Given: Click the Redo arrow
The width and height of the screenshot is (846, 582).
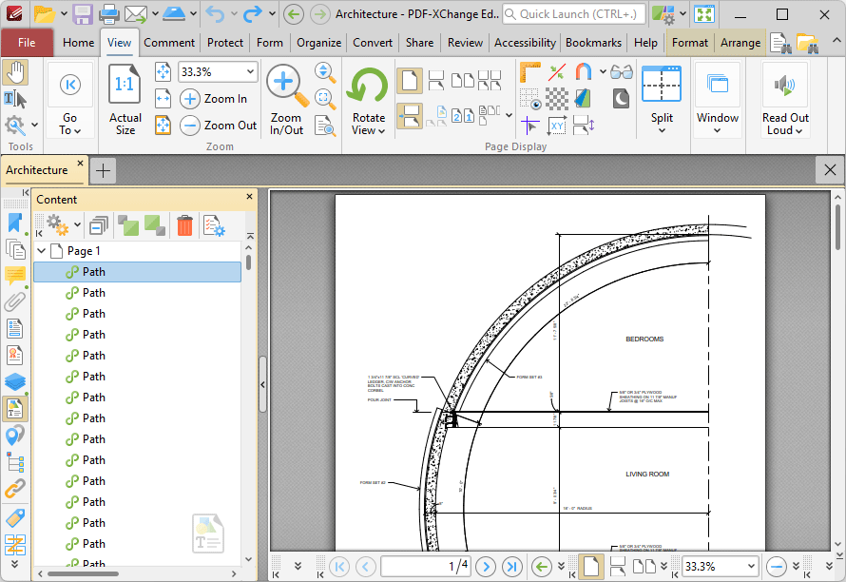Looking at the screenshot, I should (x=253, y=14).
